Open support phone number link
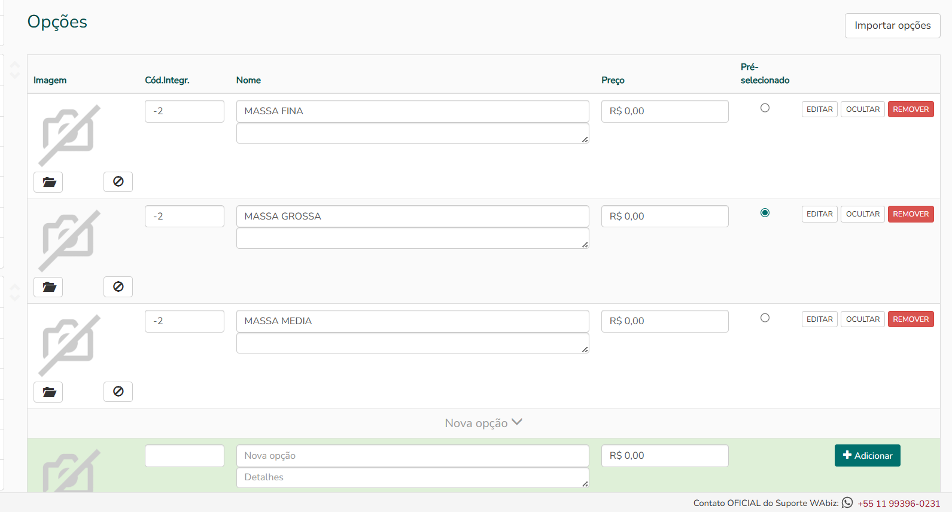The image size is (952, 512). [898, 504]
